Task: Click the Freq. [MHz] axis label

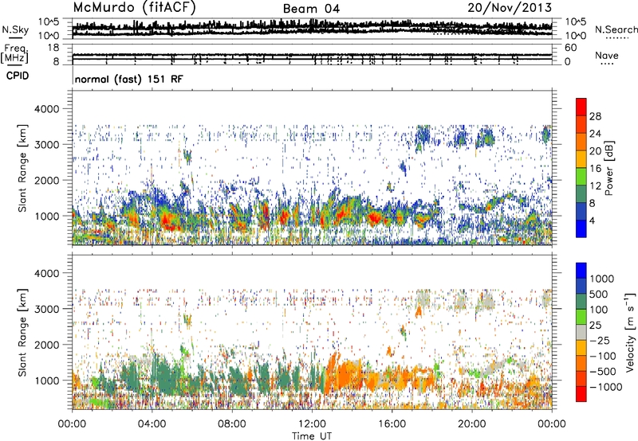Action: 15,54
